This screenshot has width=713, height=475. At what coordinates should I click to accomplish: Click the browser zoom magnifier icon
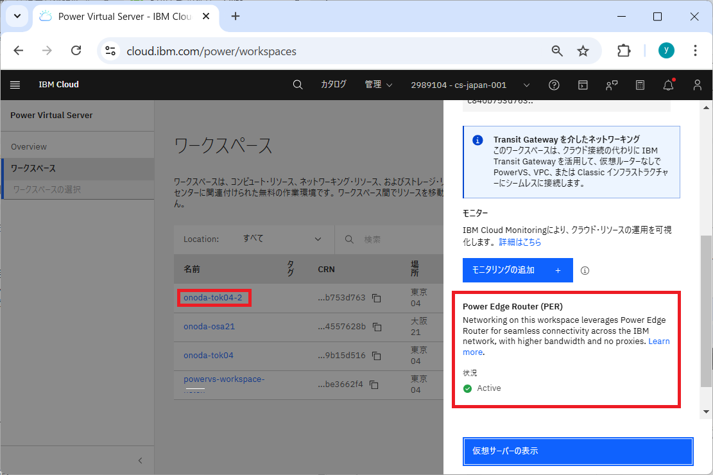click(557, 51)
